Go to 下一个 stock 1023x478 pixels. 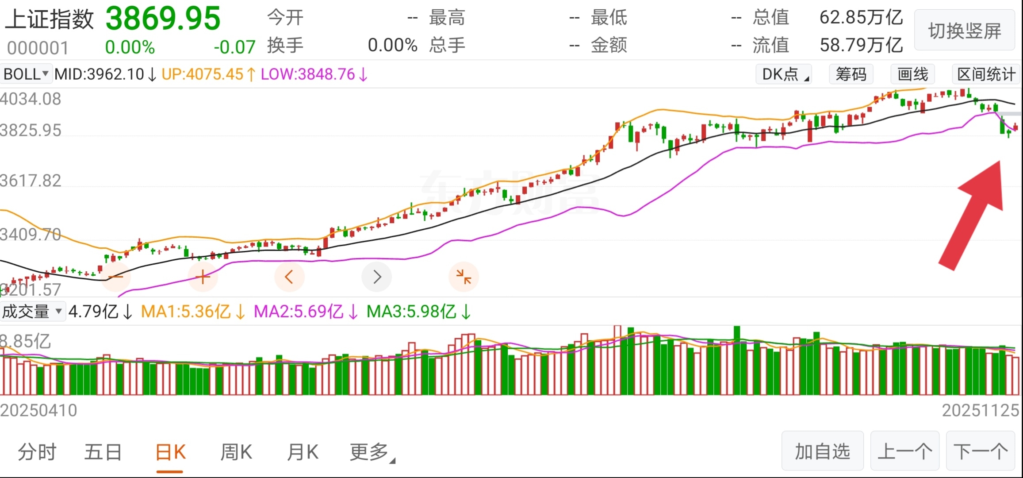(x=980, y=451)
